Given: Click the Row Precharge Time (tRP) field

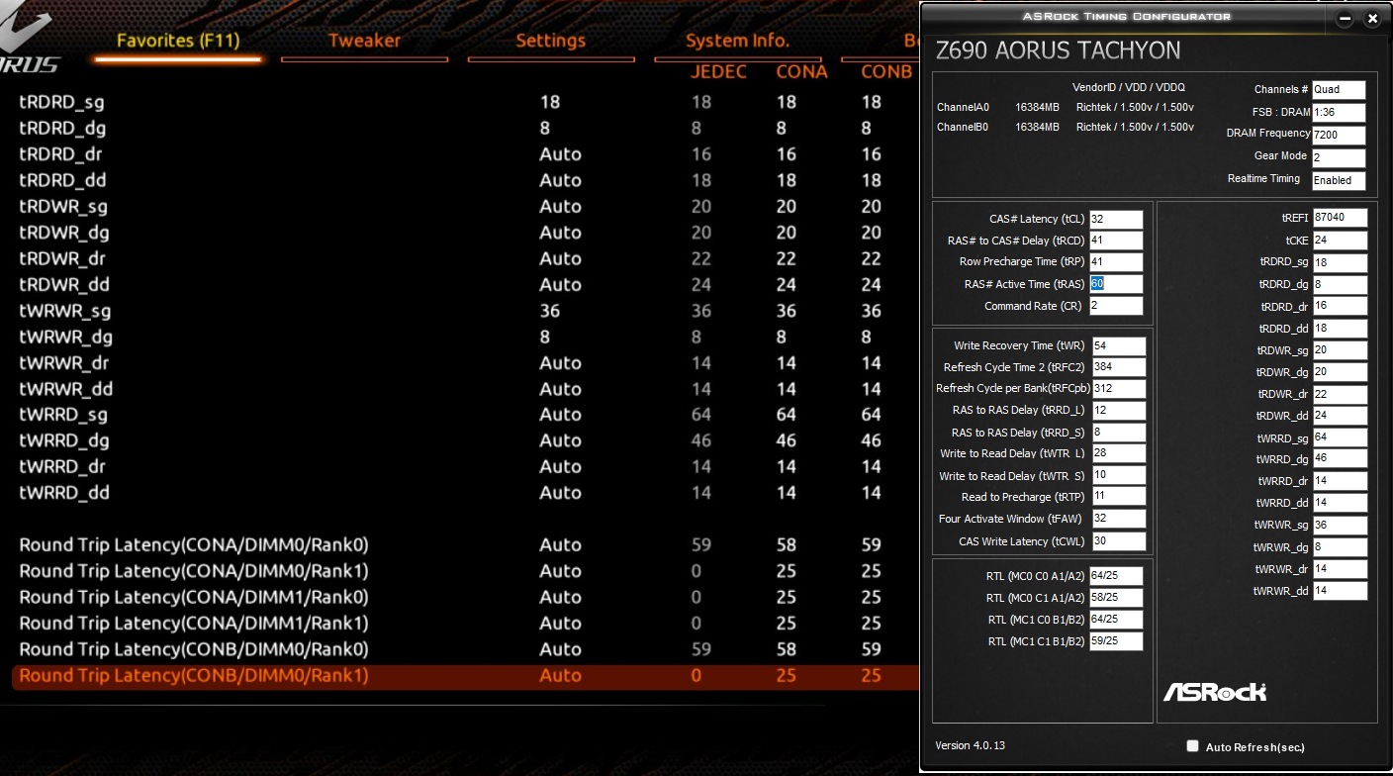Looking at the screenshot, I should point(1116,262).
